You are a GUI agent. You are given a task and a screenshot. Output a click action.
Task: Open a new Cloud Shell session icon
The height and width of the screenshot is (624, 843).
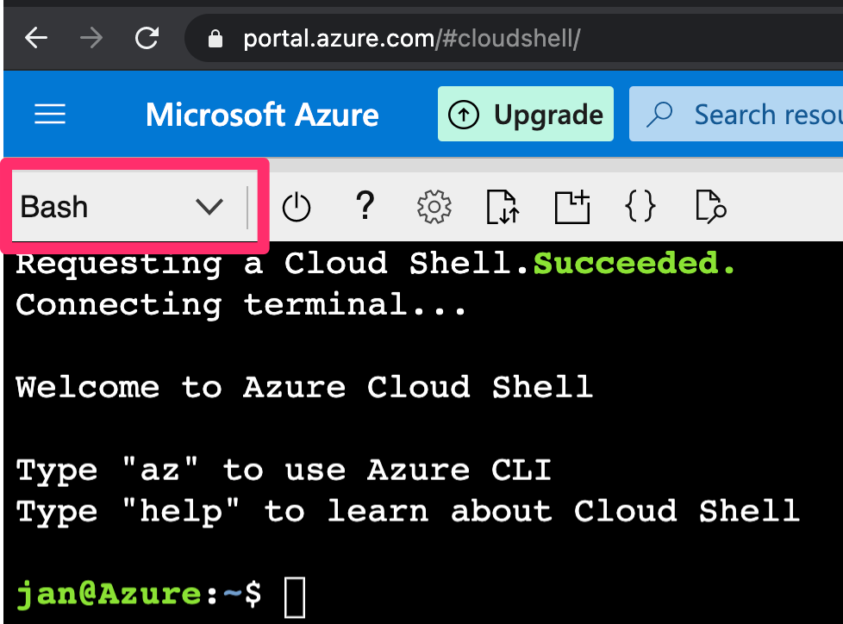(x=572, y=206)
